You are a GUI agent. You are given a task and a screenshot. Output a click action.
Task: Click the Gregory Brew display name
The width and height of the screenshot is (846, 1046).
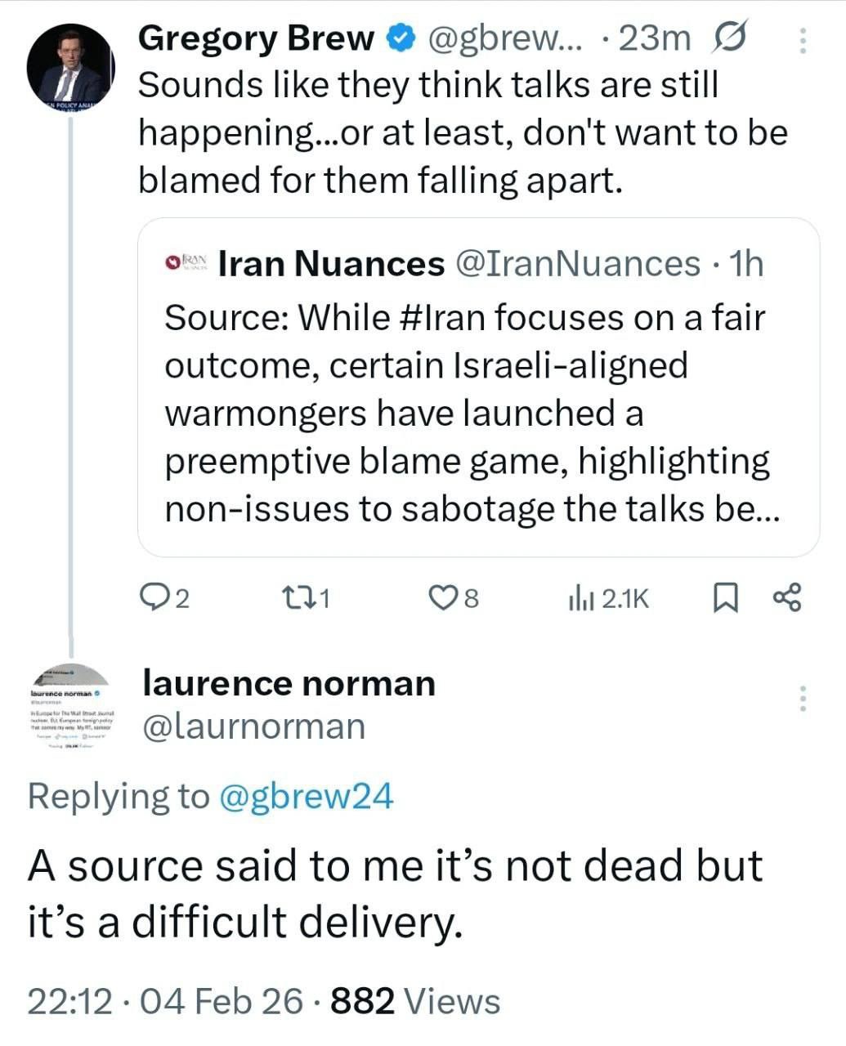[x=257, y=38]
